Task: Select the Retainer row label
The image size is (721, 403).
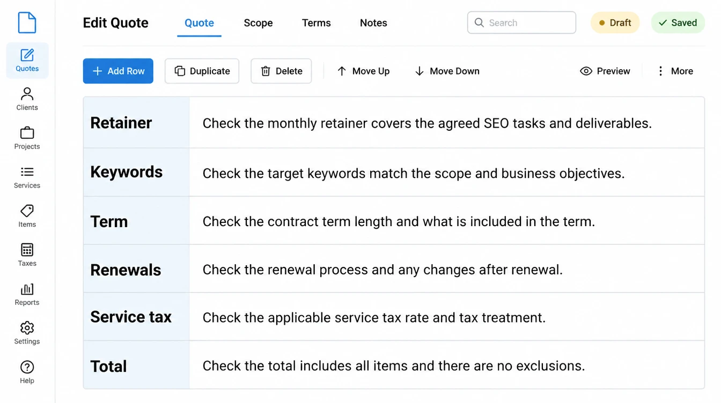Action: (121, 123)
